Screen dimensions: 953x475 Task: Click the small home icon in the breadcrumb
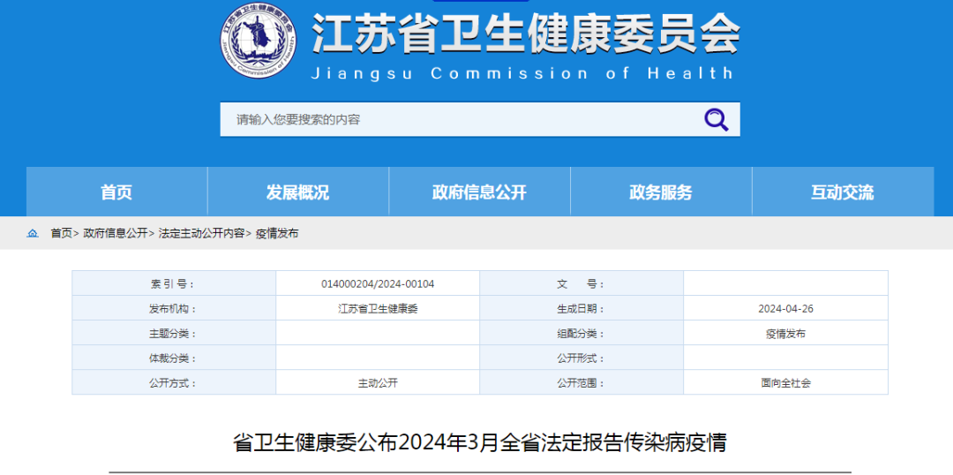click(x=34, y=233)
